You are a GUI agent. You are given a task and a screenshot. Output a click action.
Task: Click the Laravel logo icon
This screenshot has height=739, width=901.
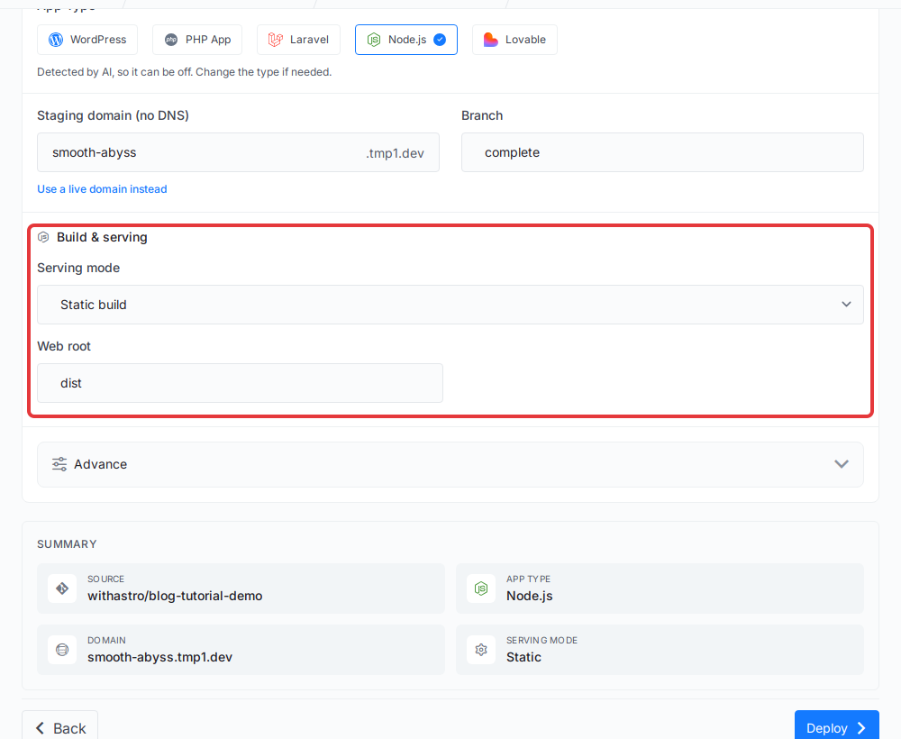click(x=276, y=40)
